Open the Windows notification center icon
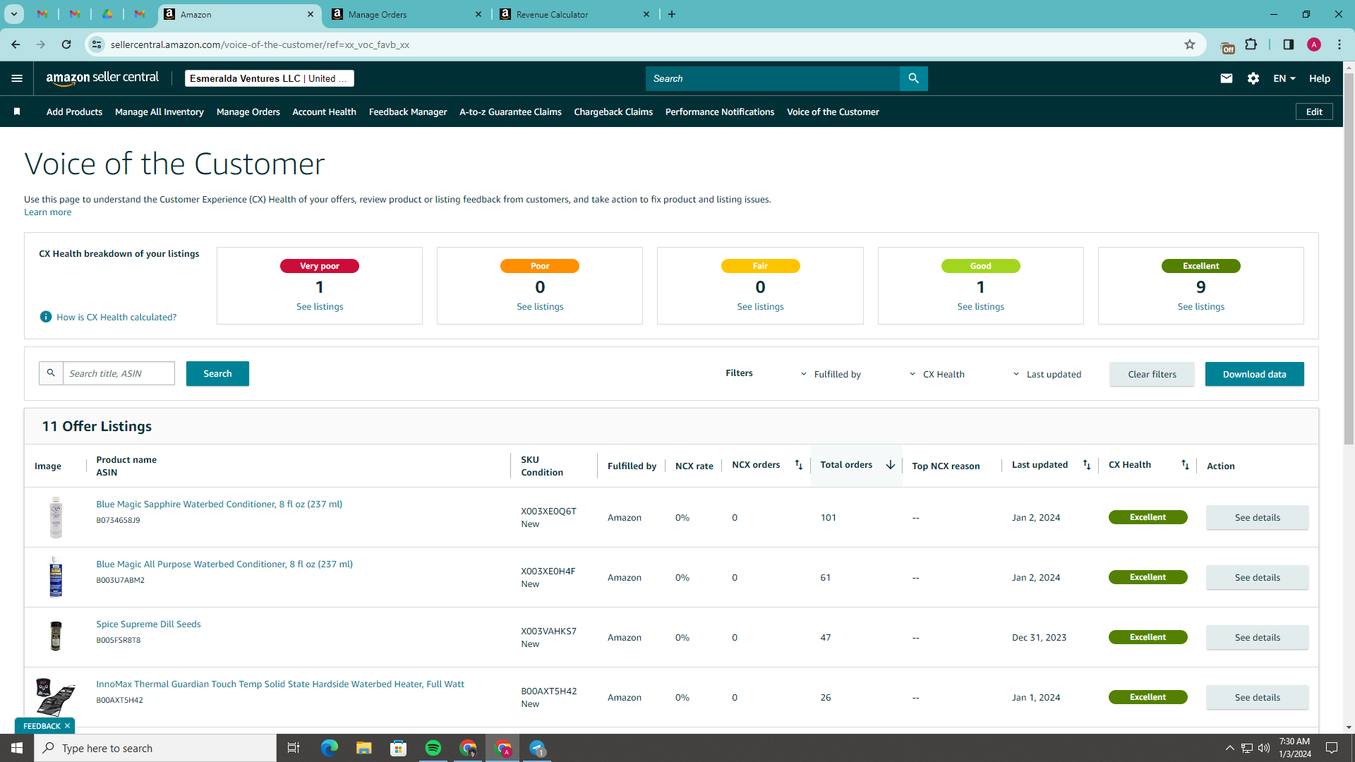Viewport: 1355px width, 762px height. [1332, 748]
